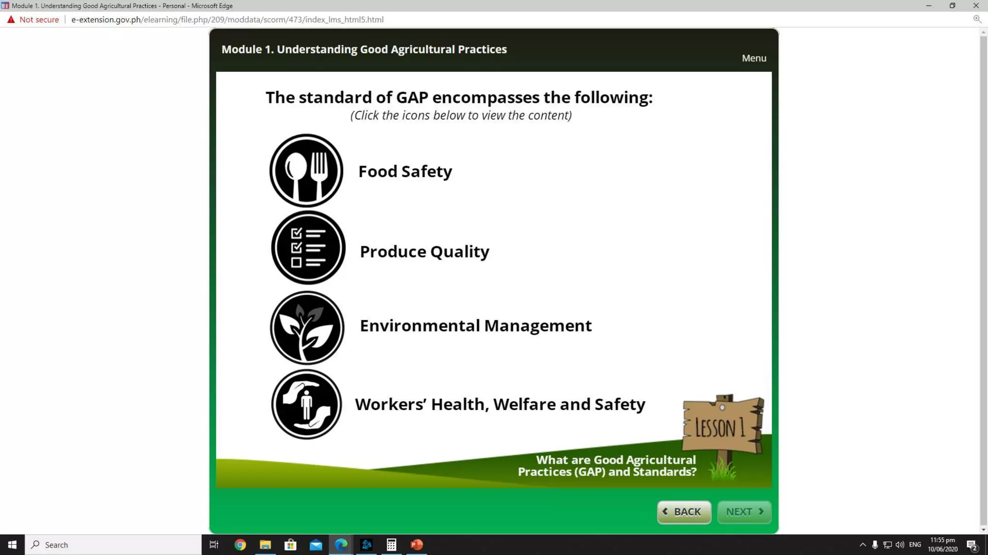This screenshot has height=555, width=988.
Task: Select the Environmental Management leaf icon
Action: [307, 327]
